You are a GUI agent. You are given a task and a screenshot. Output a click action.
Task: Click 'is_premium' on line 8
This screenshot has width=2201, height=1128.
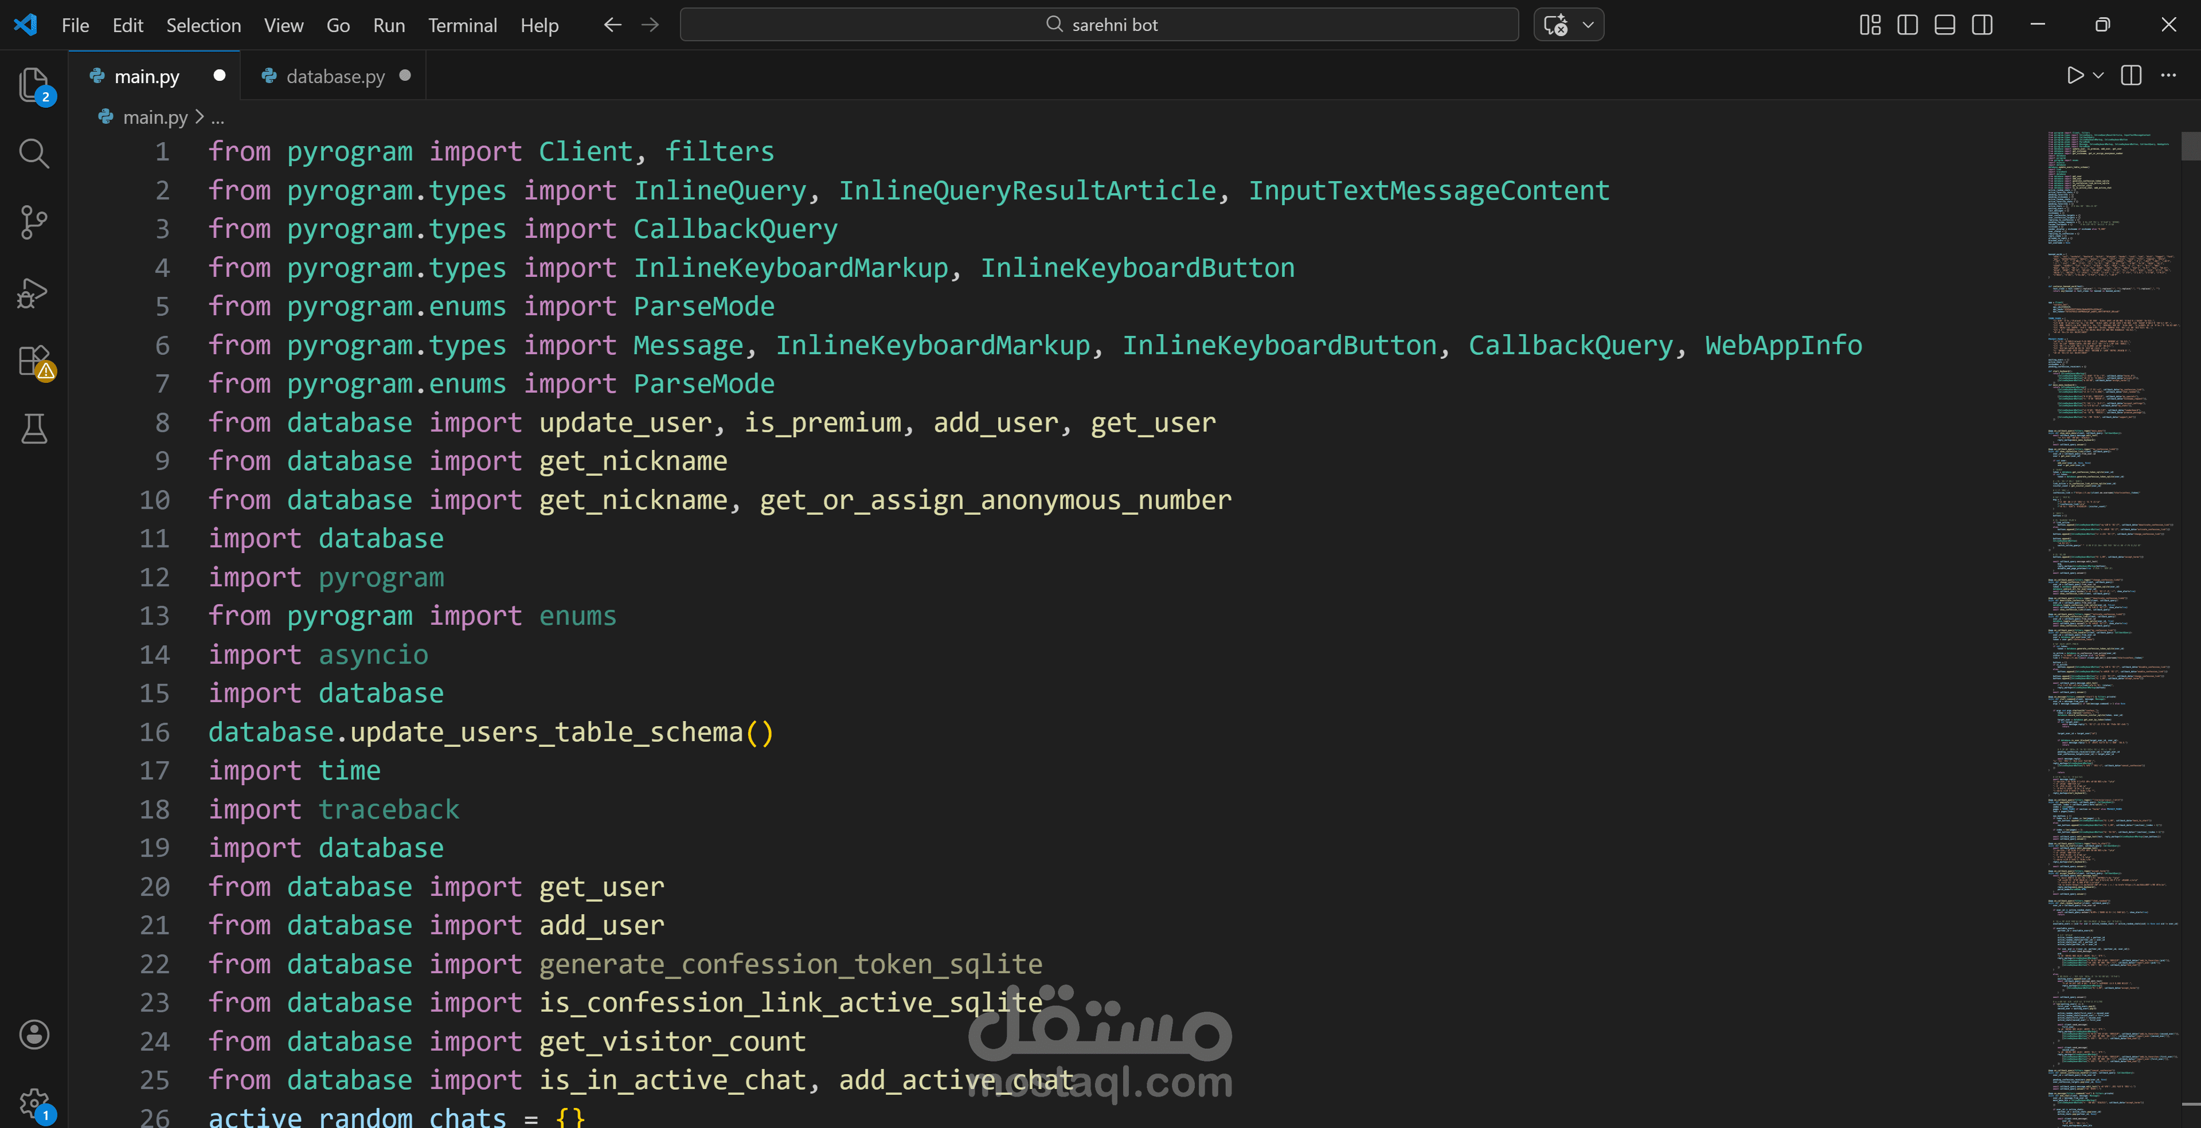point(822,422)
